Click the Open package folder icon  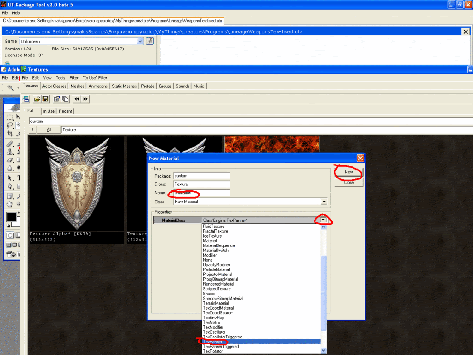[37, 99]
